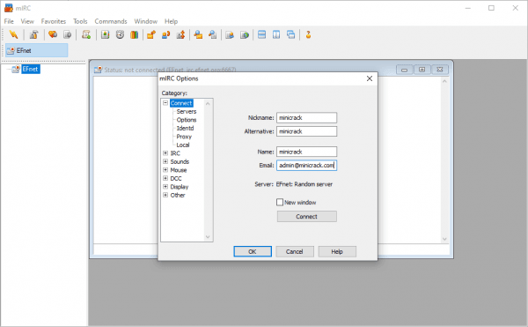
Task: Open the Favorites heart toolbar icon
Action: [x=53, y=34]
